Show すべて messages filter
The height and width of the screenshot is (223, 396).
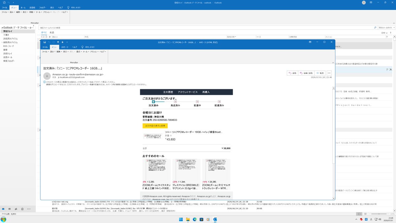tap(44, 32)
